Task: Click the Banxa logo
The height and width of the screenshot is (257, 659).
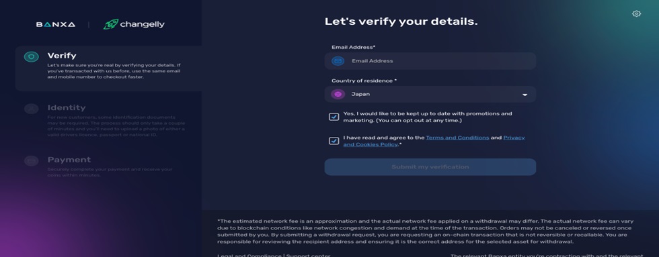Action: [x=55, y=24]
